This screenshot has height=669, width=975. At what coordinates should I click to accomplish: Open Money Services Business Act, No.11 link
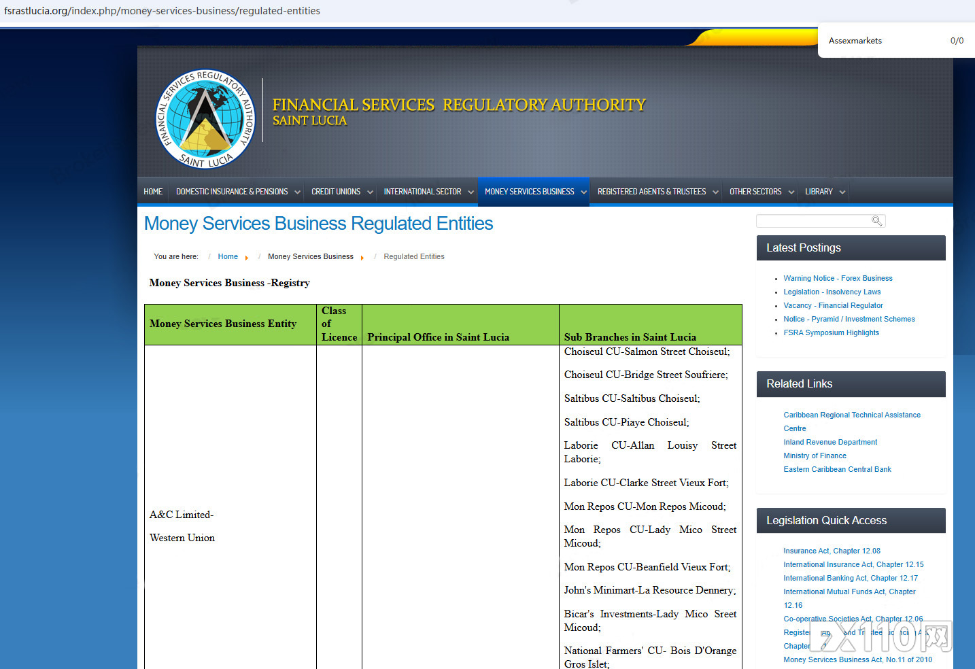857,659
